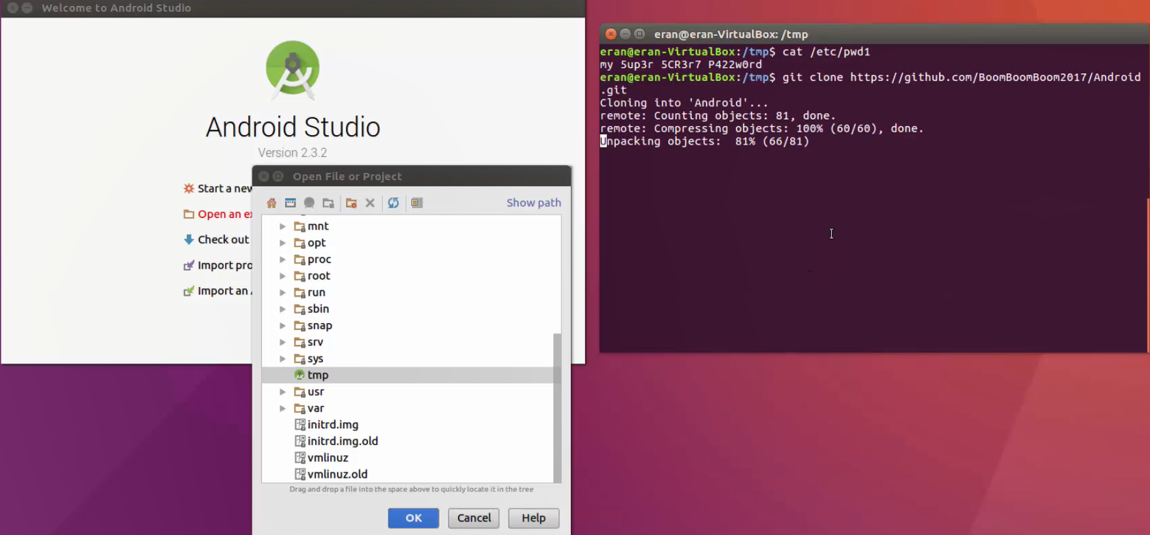The height and width of the screenshot is (535, 1150).
Task: Click the terminal title 'eran@eran-VirtualBox: /tmp'
Action: pos(731,34)
